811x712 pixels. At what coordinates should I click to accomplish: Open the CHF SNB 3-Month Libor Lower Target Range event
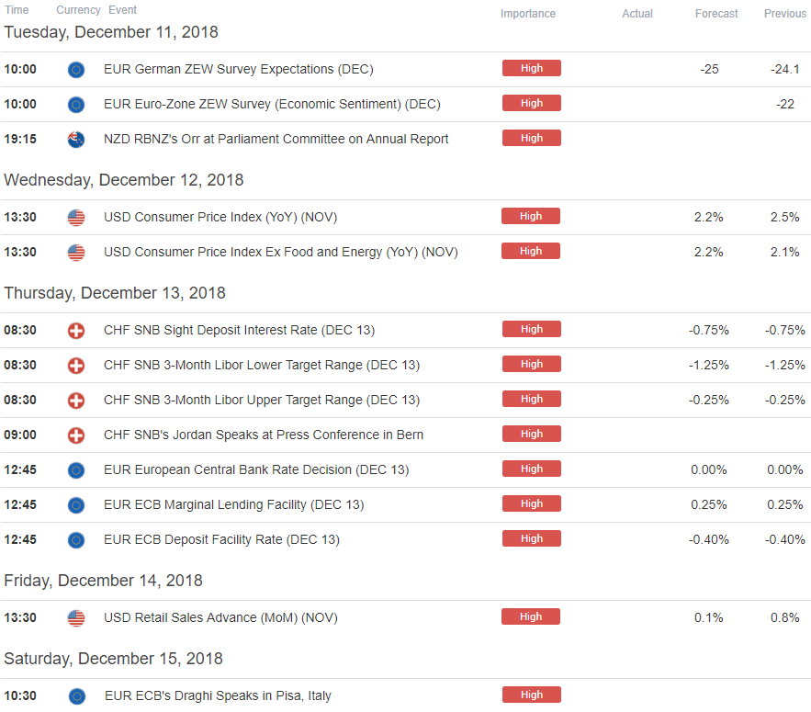coord(262,365)
